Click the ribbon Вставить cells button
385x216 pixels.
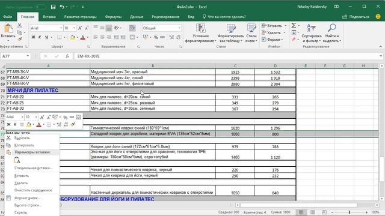coord(272,26)
